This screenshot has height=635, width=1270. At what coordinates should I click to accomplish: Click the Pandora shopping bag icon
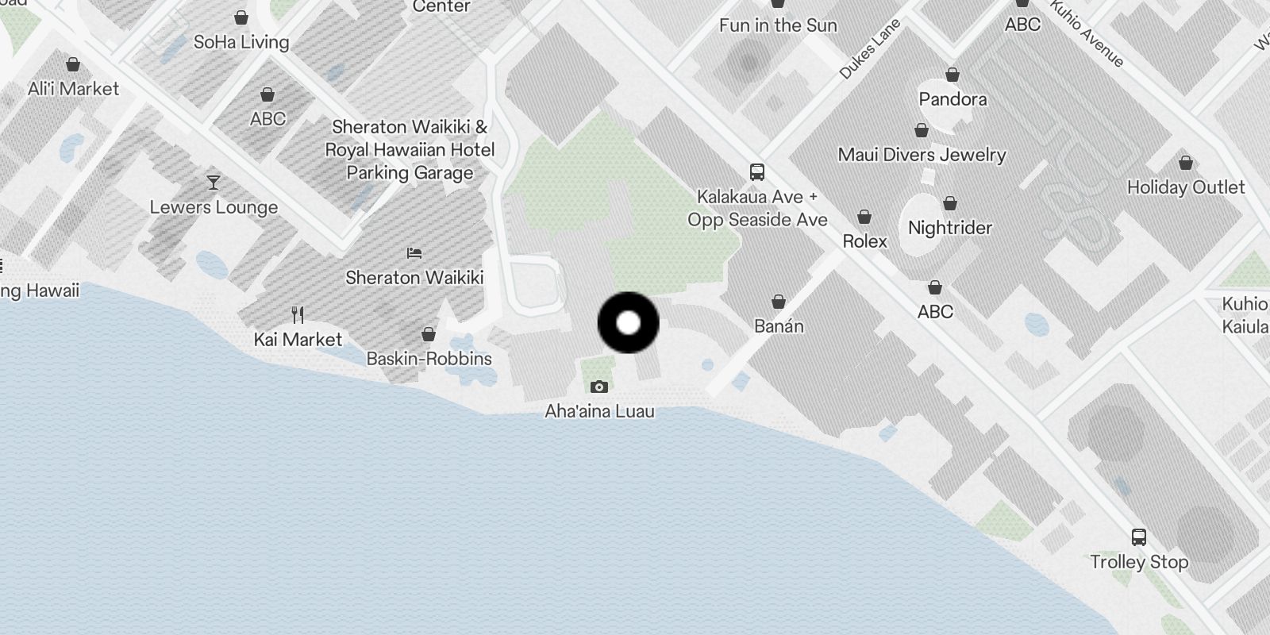[x=952, y=75]
